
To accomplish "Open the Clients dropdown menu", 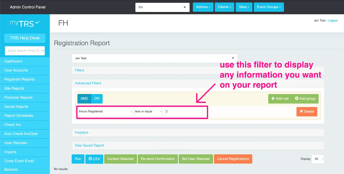I will pyautogui.click(x=225, y=7).
